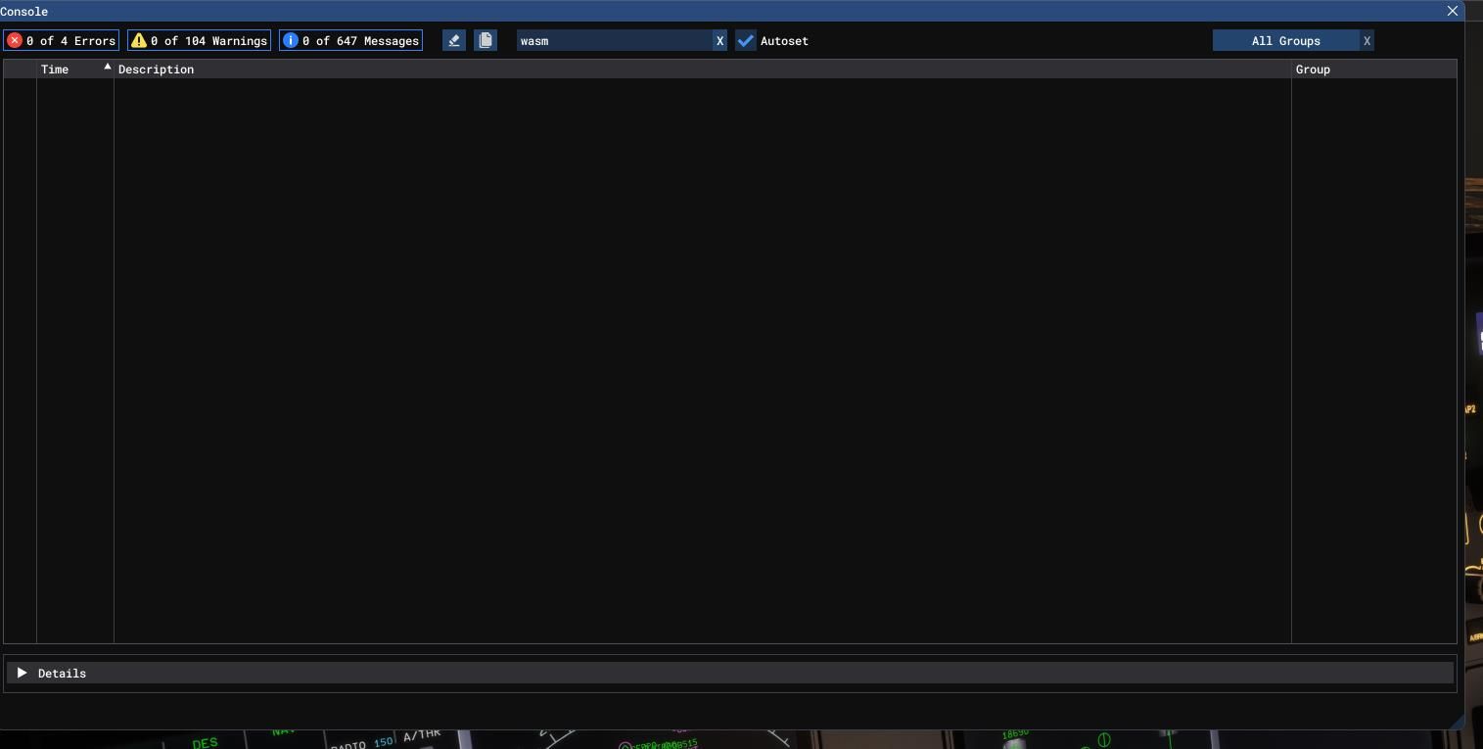Screen dimensions: 1483x749
Task: Toggle the red Errors filter button
Action: (62, 40)
